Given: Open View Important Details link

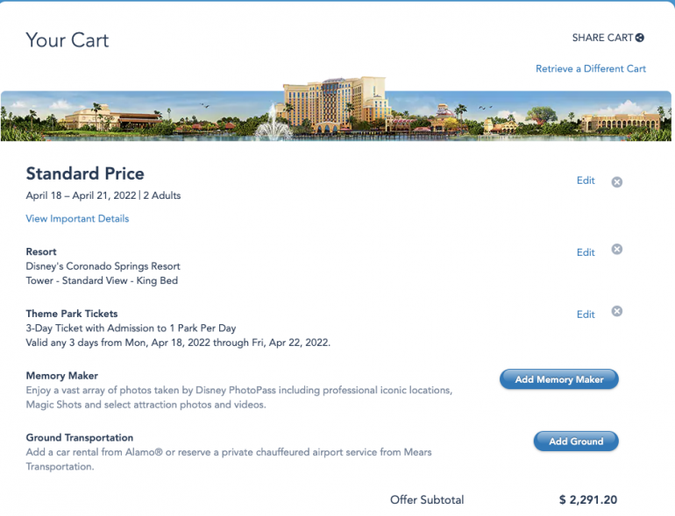Looking at the screenshot, I should pos(77,218).
